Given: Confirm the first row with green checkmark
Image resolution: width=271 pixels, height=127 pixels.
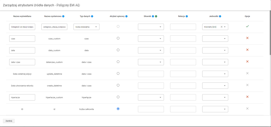Looking at the screenshot, I should [x=247, y=26].
